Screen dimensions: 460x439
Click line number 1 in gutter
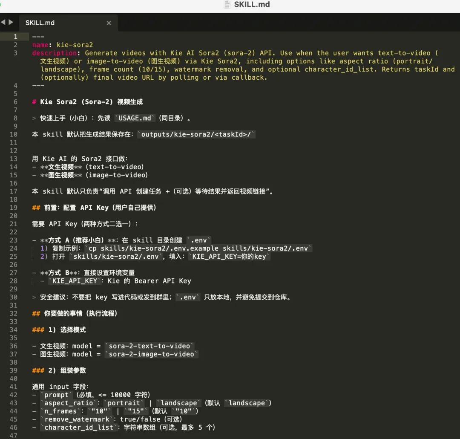click(x=16, y=37)
